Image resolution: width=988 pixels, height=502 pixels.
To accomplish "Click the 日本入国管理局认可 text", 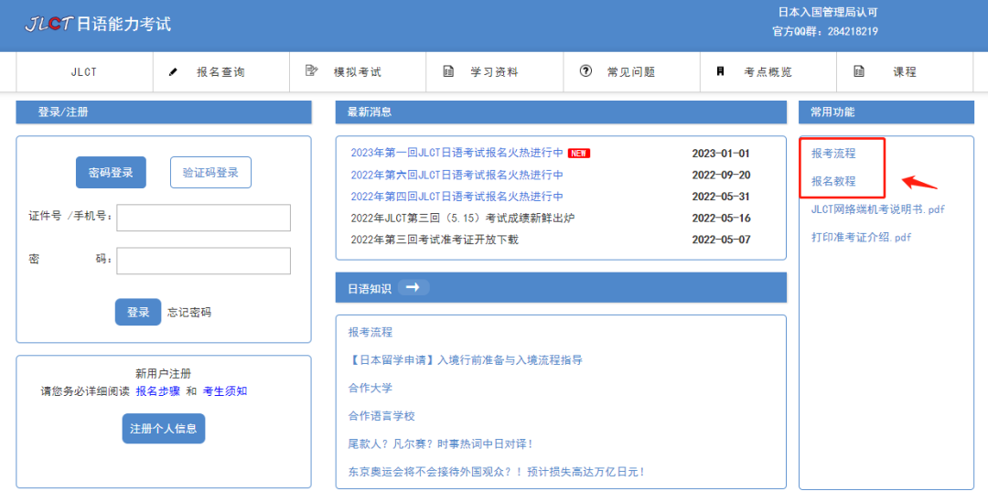I will [x=828, y=12].
